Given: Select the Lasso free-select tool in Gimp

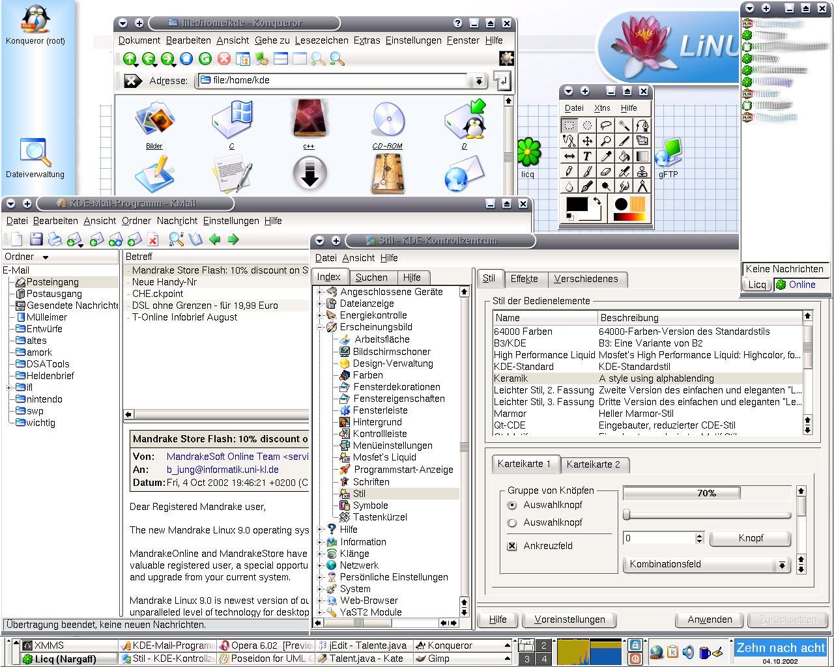Looking at the screenshot, I should pyautogui.click(x=606, y=126).
